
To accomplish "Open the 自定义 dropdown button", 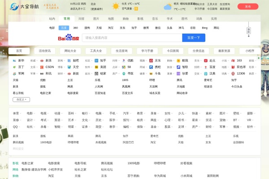I will (21, 99).
